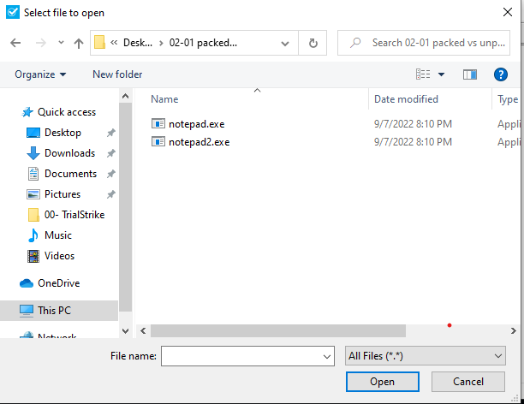The image size is (524, 404).
Task: Click the dialog's title bar app icon
Action: click(13, 12)
